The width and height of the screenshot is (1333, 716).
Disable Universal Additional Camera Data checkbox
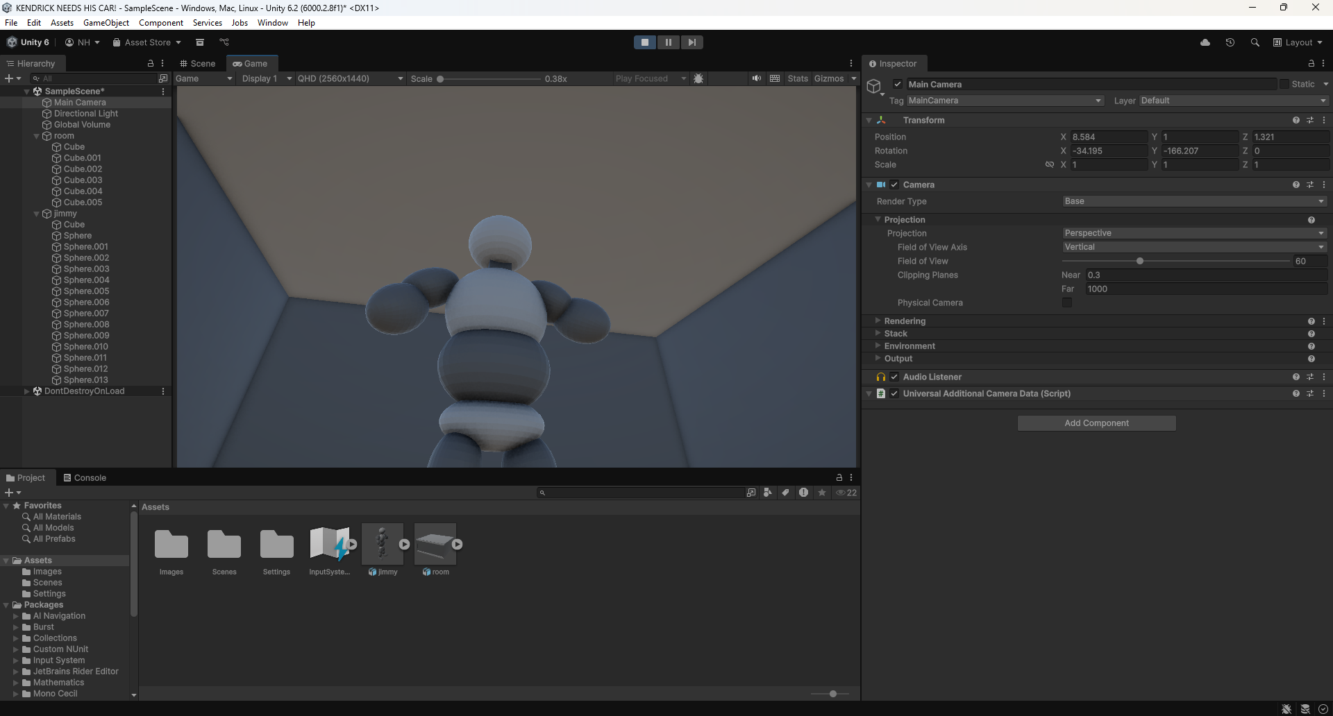(894, 393)
